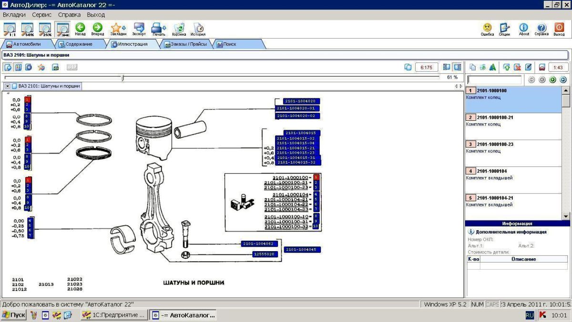
Task: Click the illustration zoom slider handle
Action: click(x=123, y=78)
